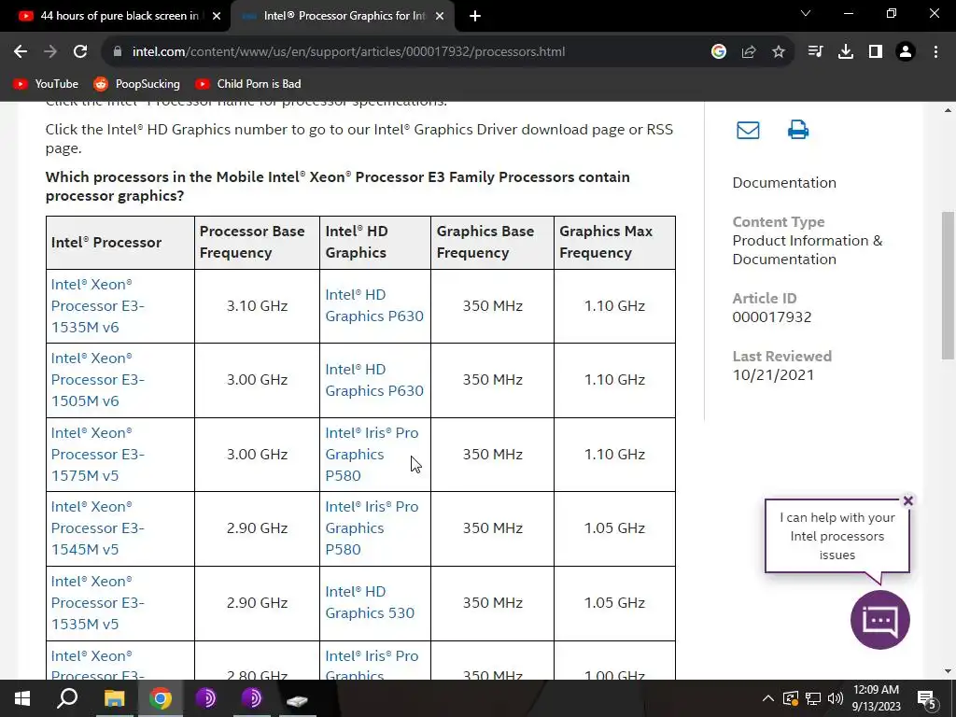Image resolution: width=956 pixels, height=717 pixels.
Task: Open a new browser tab
Action: [475, 17]
